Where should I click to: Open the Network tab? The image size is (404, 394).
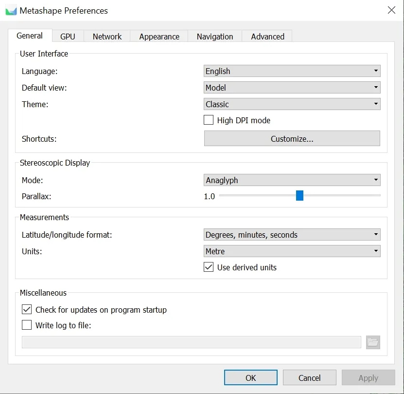[107, 37]
